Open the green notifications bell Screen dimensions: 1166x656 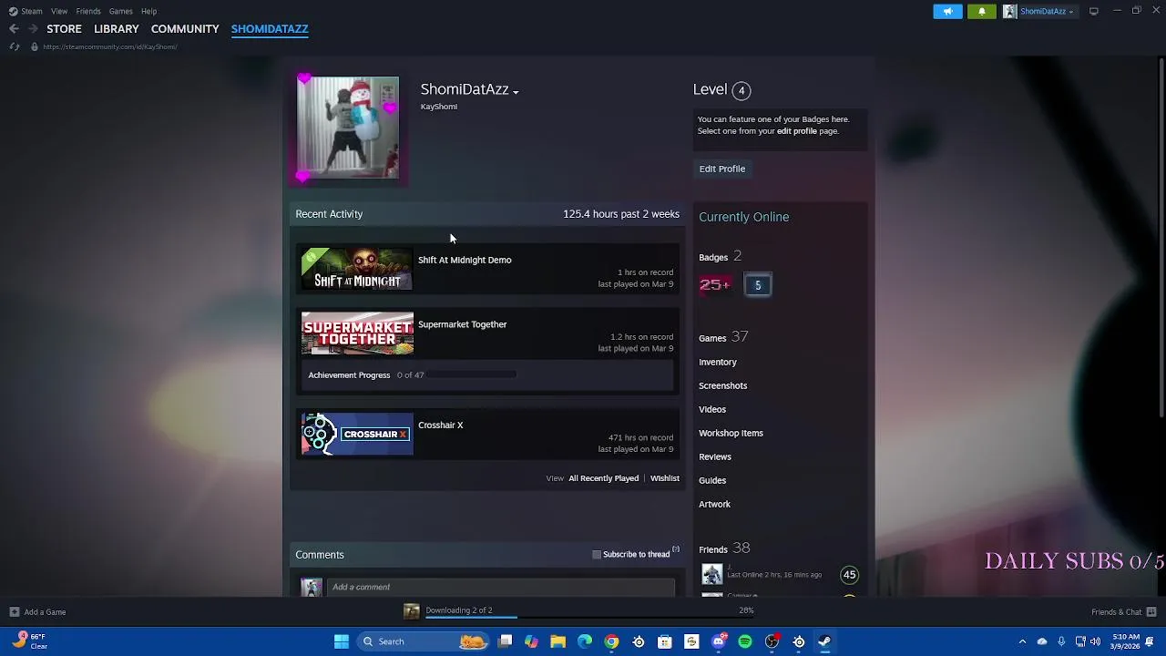982,11
